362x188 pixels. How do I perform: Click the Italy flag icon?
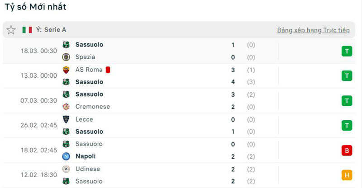pos(27,30)
